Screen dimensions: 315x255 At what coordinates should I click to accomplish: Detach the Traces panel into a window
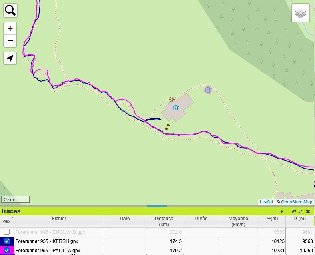pyautogui.click(x=294, y=211)
